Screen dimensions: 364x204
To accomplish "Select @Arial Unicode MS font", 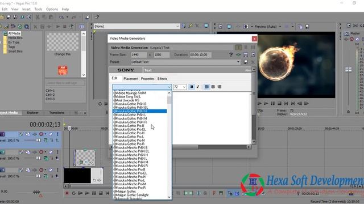I will [x=140, y=100].
